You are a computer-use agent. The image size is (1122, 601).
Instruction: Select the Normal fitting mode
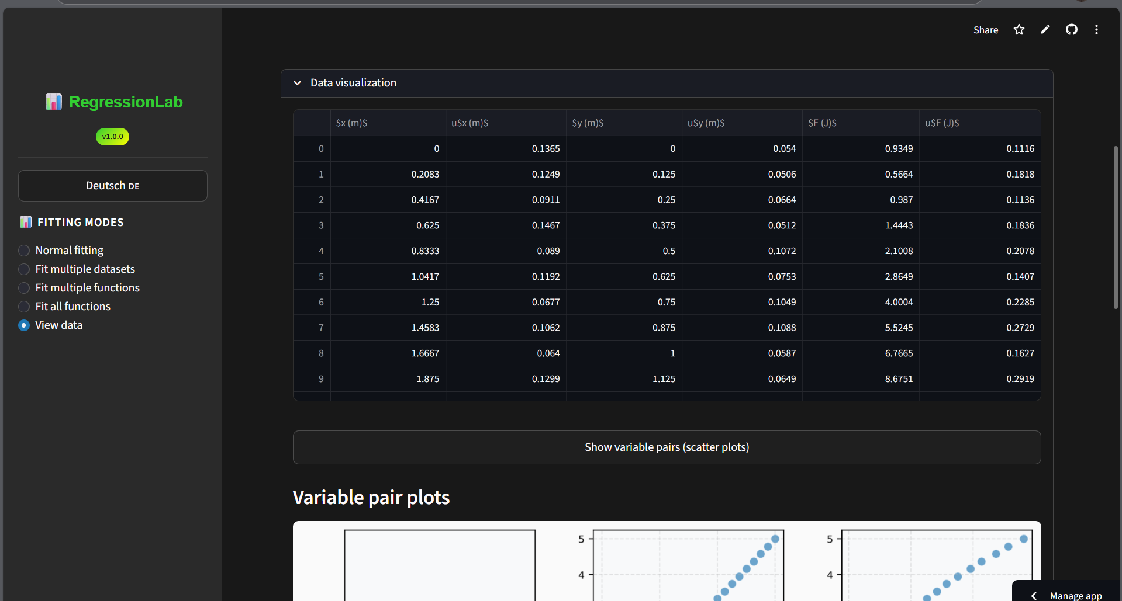pyautogui.click(x=61, y=251)
